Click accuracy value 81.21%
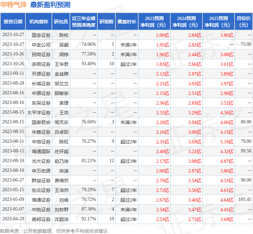The height and width of the screenshot is (234, 253). (x=89, y=160)
